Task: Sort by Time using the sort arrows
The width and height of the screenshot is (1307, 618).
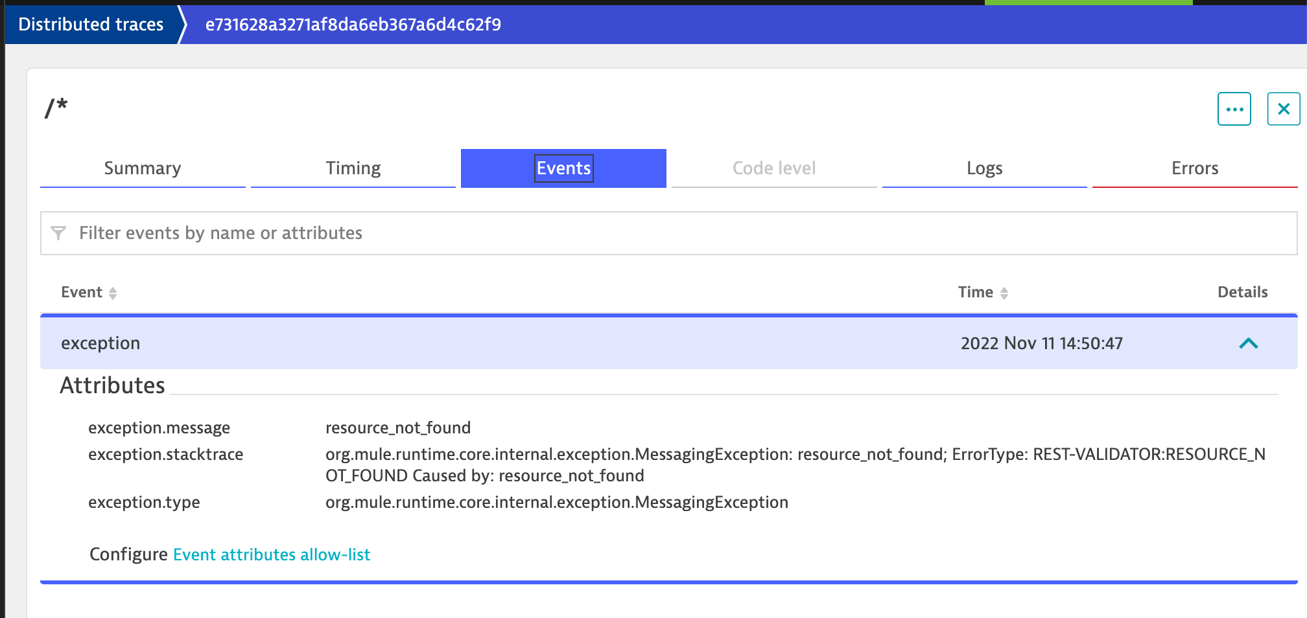Action: 1004,293
